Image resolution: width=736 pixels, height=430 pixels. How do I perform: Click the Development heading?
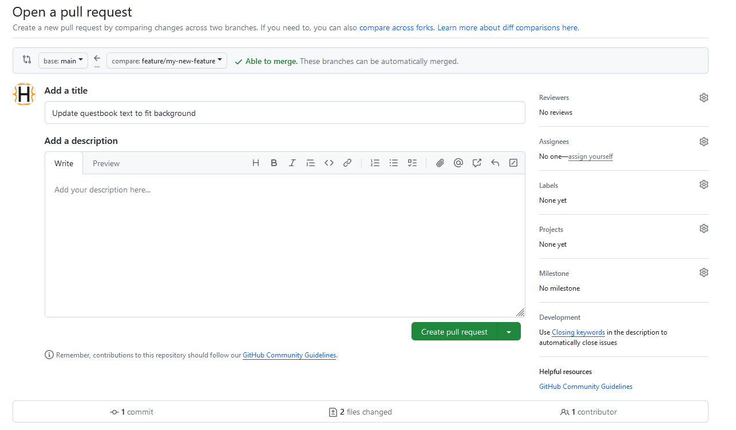click(560, 318)
